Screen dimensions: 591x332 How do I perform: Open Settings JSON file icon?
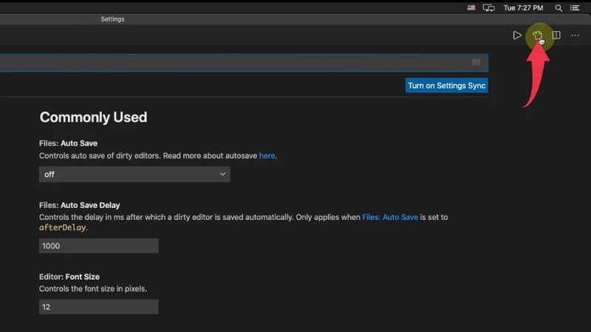(x=538, y=35)
